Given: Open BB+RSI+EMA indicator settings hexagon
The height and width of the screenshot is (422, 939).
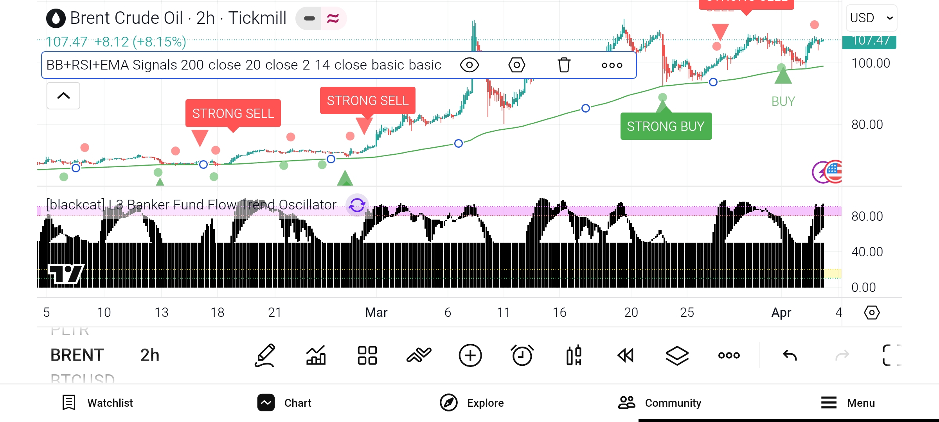Looking at the screenshot, I should pyautogui.click(x=516, y=65).
